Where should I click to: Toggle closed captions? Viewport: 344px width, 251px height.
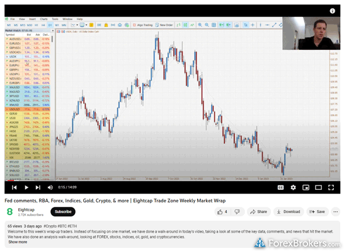[280, 187]
